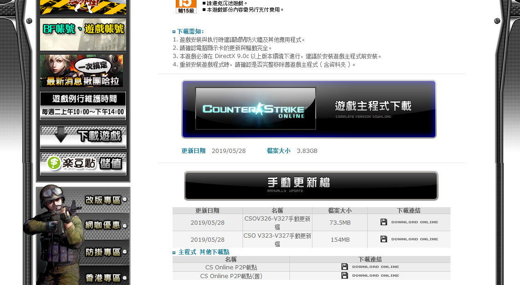The height and width of the screenshot is (285, 520).
Task: Click the 手動更新檔 banner
Action: coord(311,186)
